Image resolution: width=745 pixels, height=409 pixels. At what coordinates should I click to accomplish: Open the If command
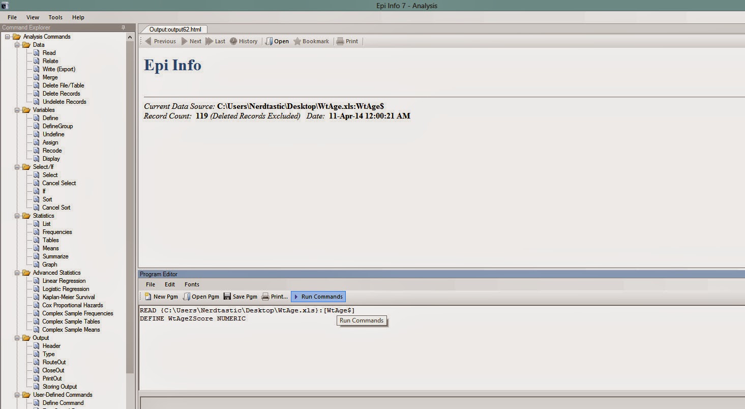click(44, 191)
